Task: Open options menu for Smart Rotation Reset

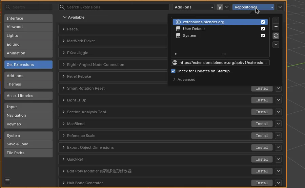Action: (278, 88)
